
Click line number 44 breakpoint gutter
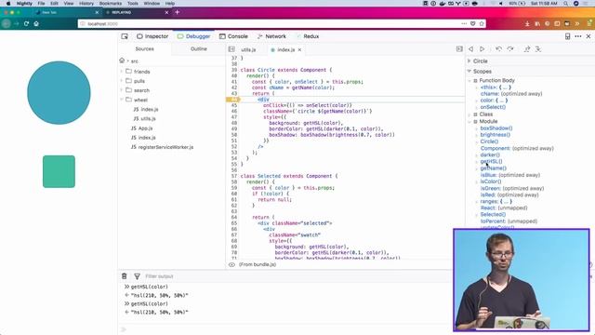click(x=233, y=100)
